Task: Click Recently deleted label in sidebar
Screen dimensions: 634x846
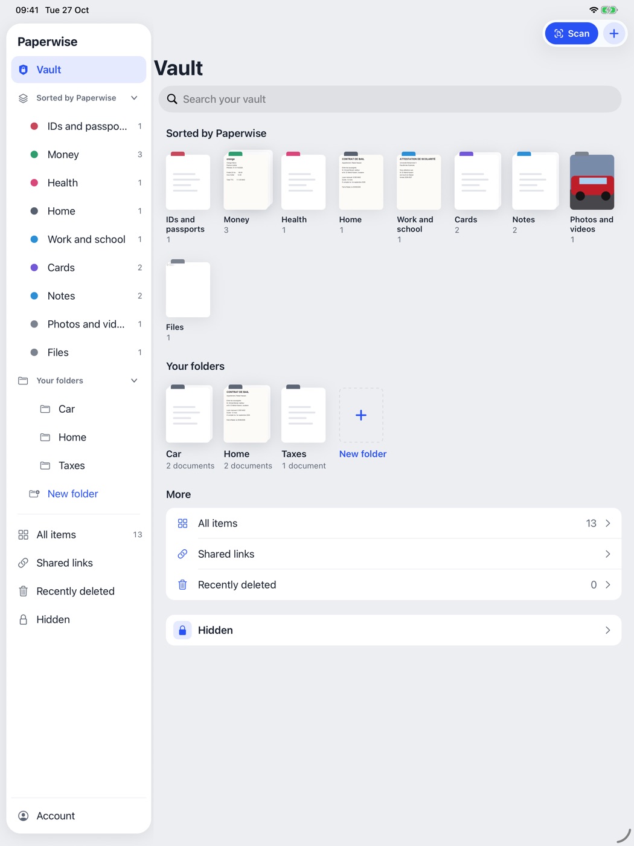Action: pyautogui.click(x=75, y=591)
